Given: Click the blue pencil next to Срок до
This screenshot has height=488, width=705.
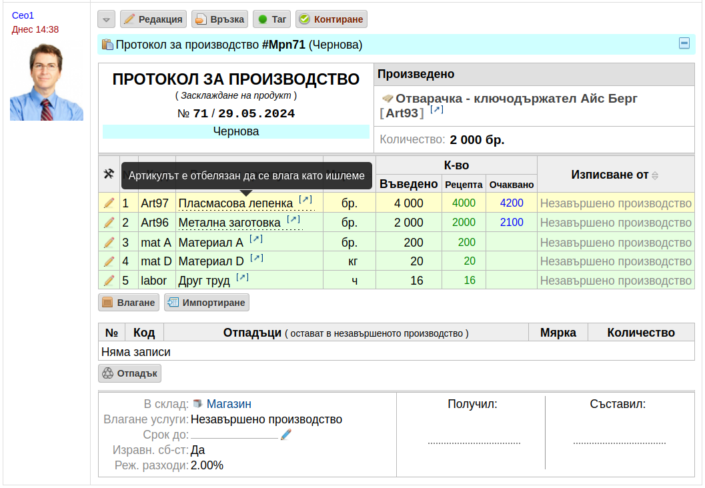Looking at the screenshot, I should pos(286,435).
